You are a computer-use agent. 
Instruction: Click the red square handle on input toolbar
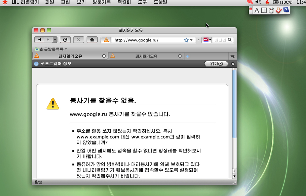[x=251, y=9]
